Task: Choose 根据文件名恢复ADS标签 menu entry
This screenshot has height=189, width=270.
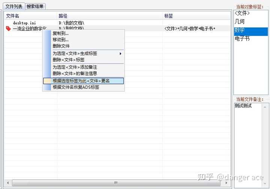Action: pos(76,87)
